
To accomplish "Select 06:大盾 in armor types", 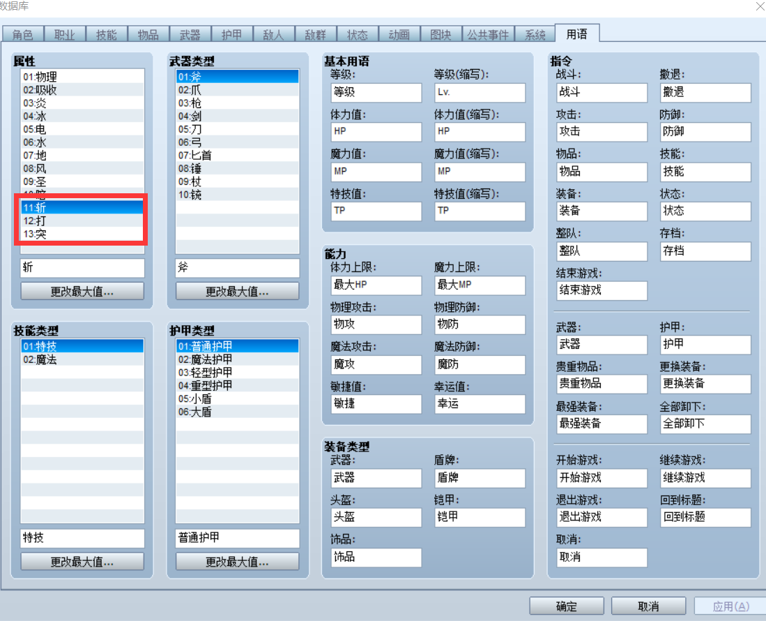I will point(238,412).
